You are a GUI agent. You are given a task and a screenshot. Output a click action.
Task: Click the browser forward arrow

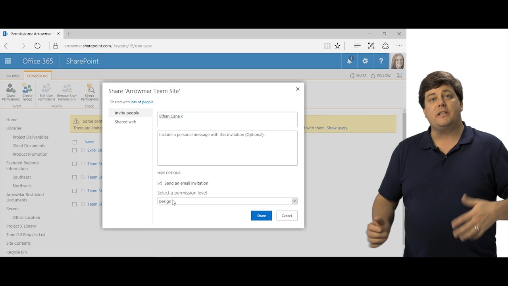pyautogui.click(x=22, y=46)
